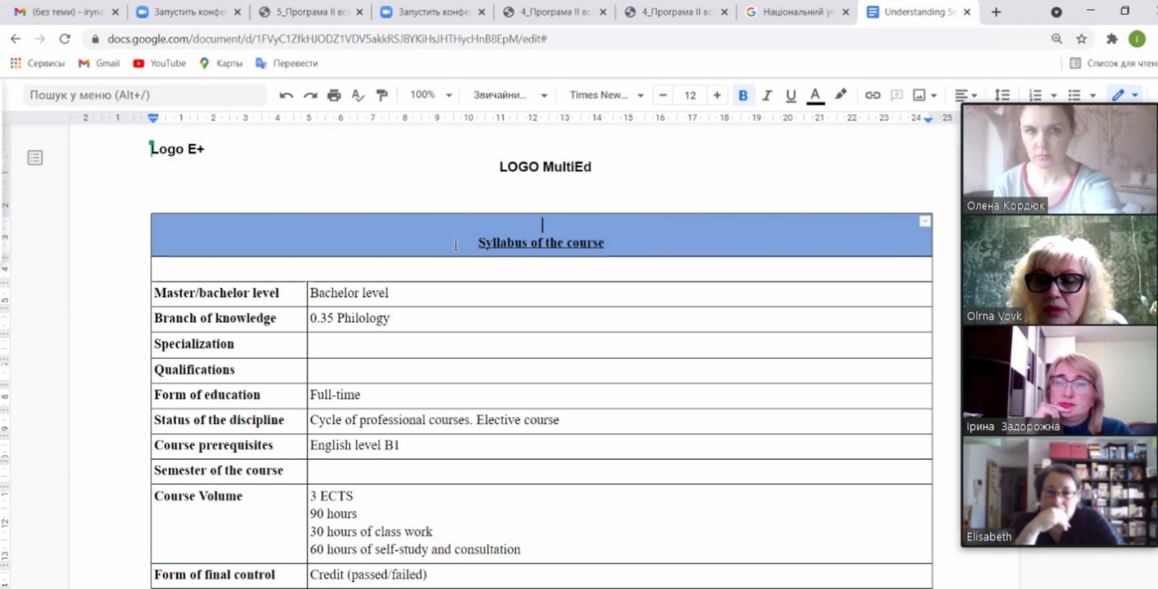Click the Line spacing icon
This screenshot has height=589, width=1158.
(x=1002, y=96)
